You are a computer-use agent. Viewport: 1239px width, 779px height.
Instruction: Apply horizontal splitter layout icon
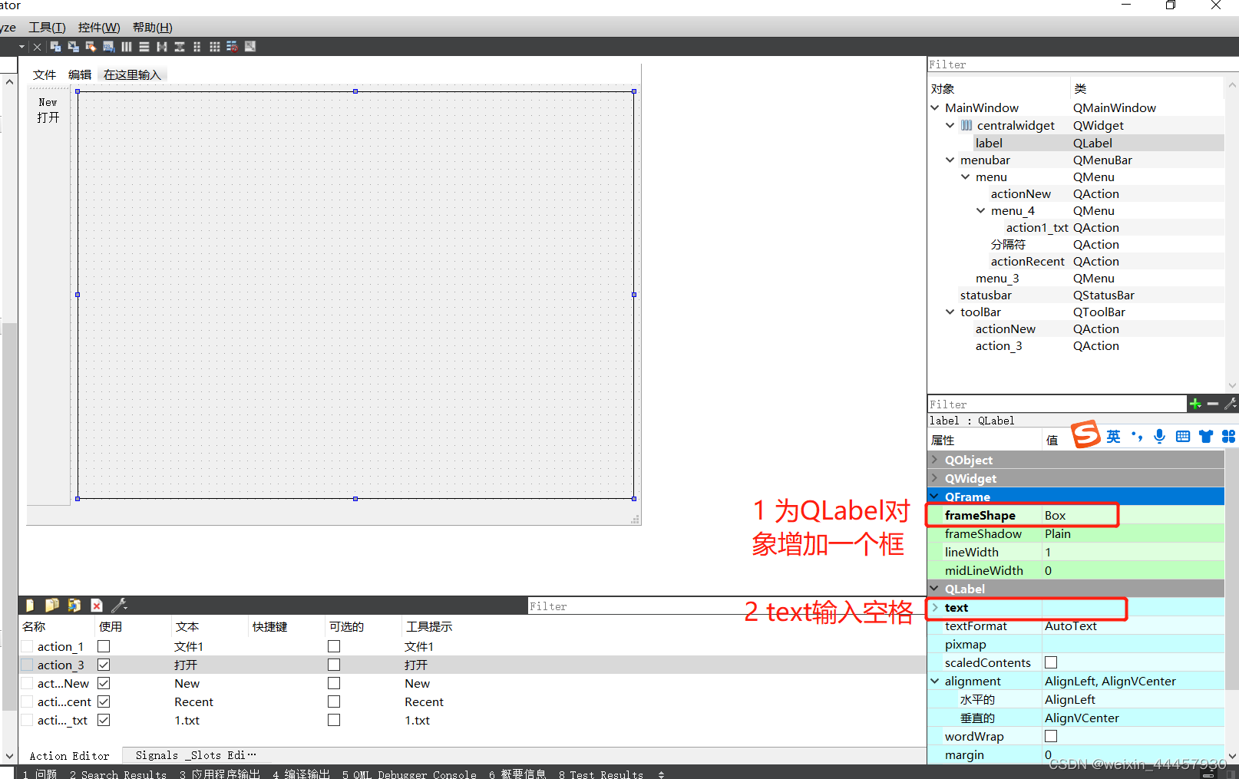point(162,47)
